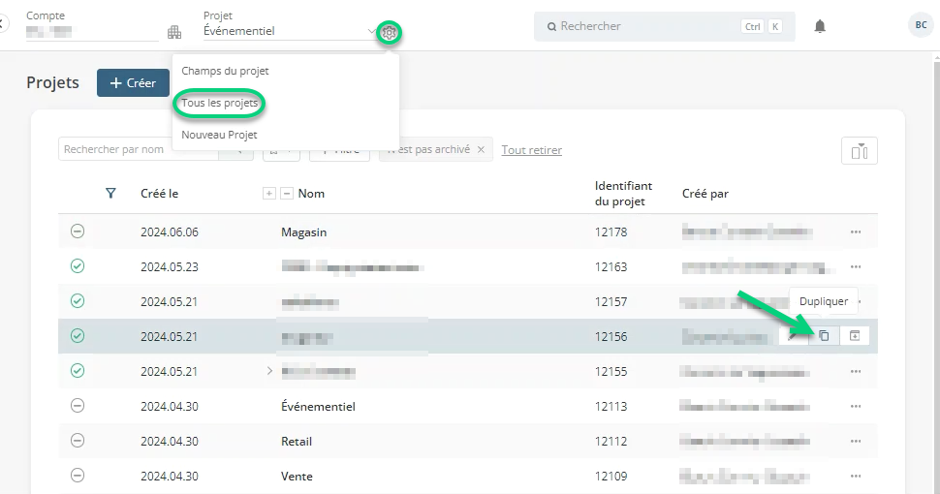Click the date 2024.06.06
The width and height of the screenshot is (940, 494).
[170, 232]
